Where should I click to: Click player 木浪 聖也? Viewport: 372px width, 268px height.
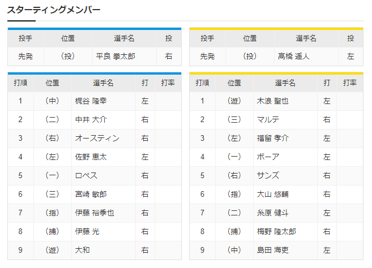click(272, 101)
